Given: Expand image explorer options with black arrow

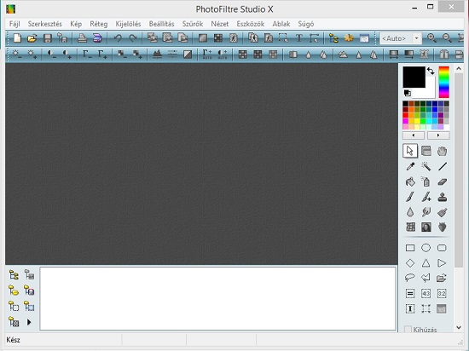Looking at the screenshot, I should (29, 322).
